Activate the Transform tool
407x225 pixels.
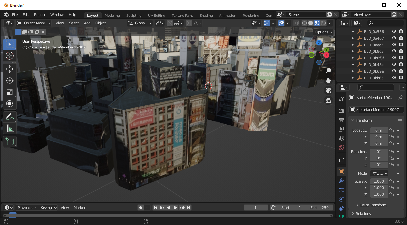(x=10, y=104)
